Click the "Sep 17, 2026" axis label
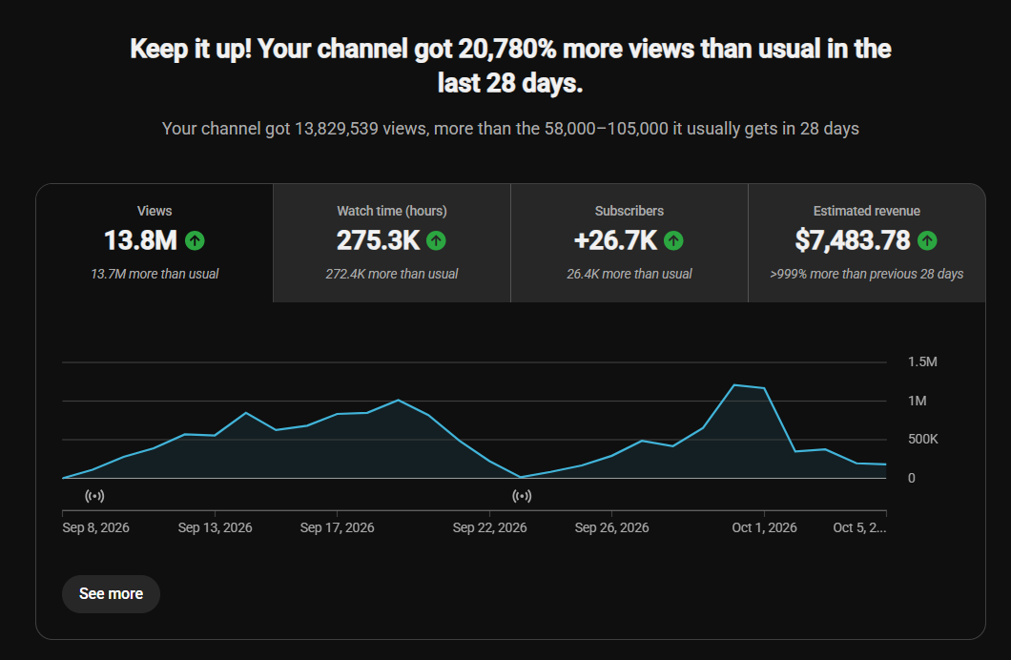Viewport: 1011px width, 660px height. click(338, 527)
